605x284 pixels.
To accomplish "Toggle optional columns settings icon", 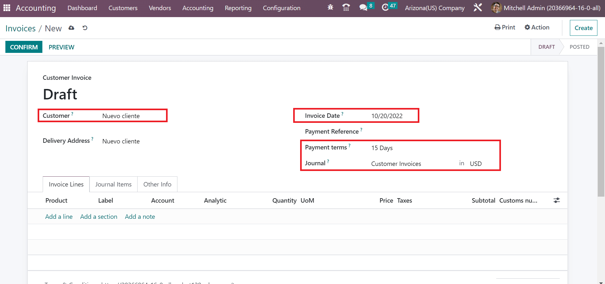I will (x=557, y=200).
